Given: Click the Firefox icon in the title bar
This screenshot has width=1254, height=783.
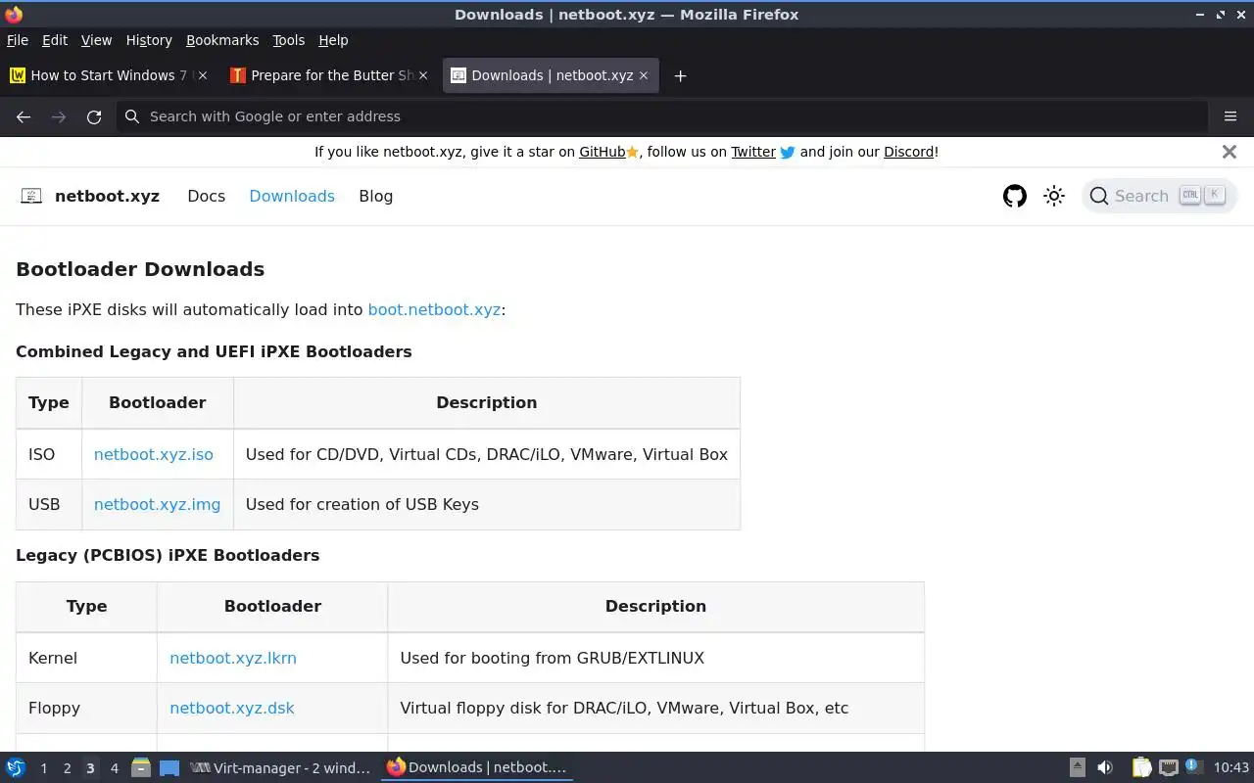Looking at the screenshot, I should [14, 15].
